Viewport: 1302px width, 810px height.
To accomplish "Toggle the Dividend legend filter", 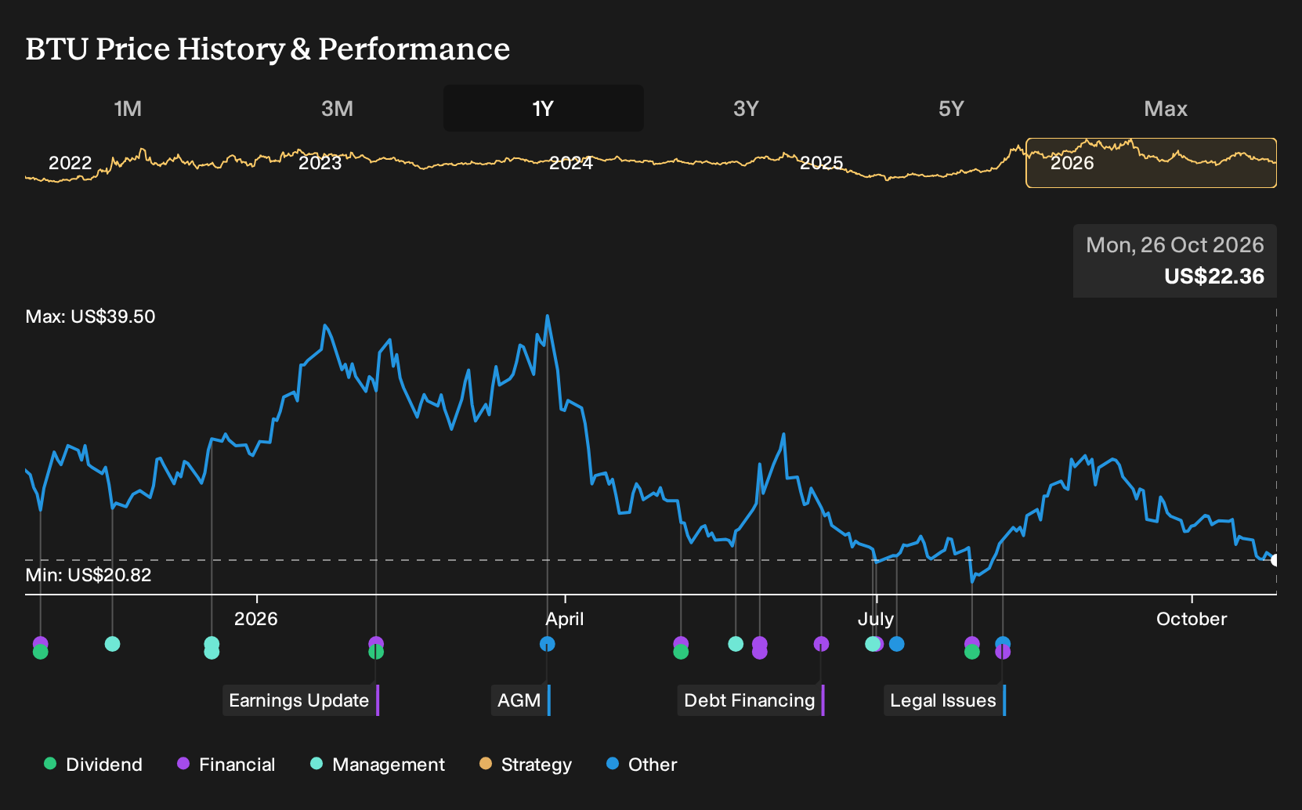I will [x=93, y=765].
